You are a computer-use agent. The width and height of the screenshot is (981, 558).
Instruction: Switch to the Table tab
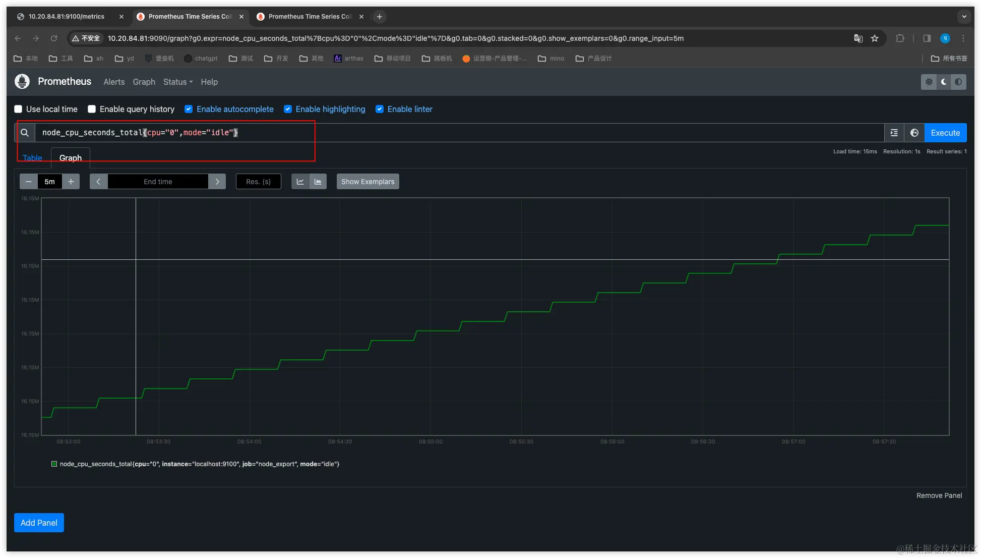(x=32, y=158)
